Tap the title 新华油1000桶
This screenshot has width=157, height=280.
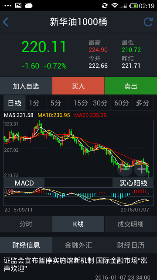click(x=78, y=22)
